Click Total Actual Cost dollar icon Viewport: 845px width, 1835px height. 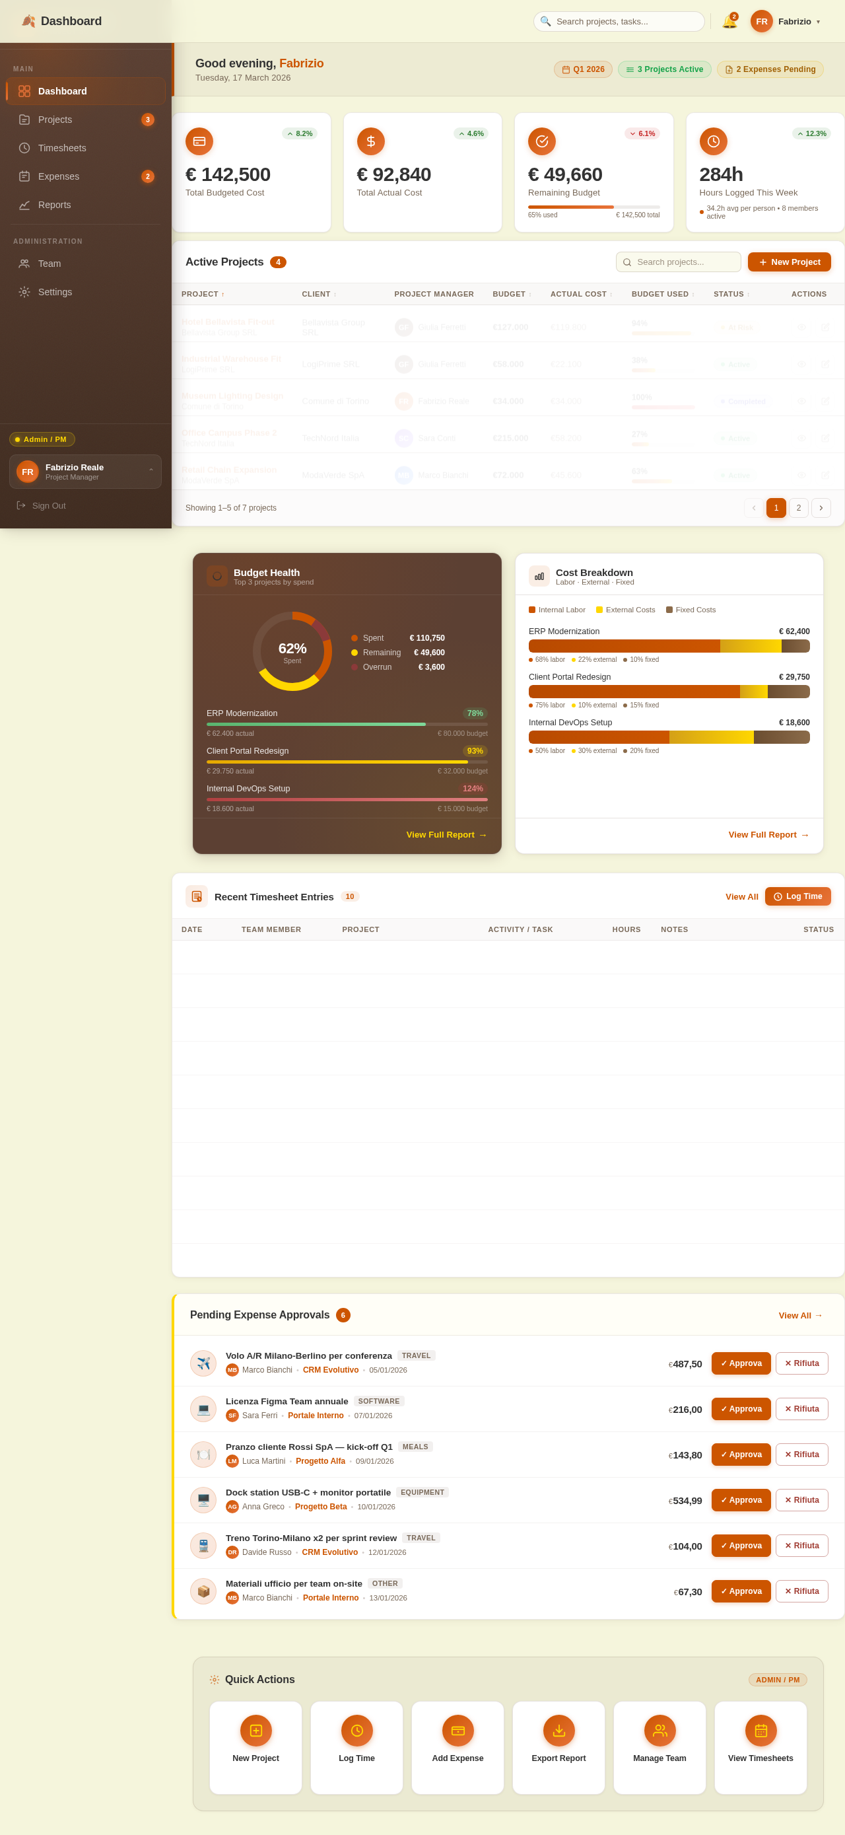point(371,141)
